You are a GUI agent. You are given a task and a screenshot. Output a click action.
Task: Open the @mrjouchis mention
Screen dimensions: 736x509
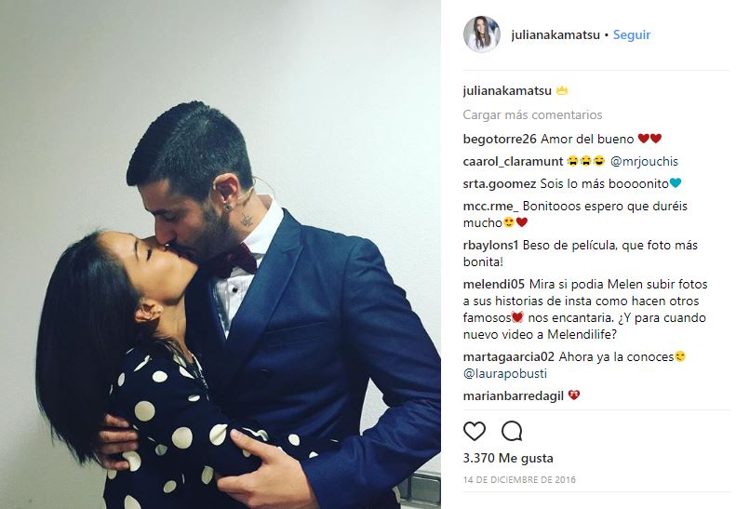(644, 162)
